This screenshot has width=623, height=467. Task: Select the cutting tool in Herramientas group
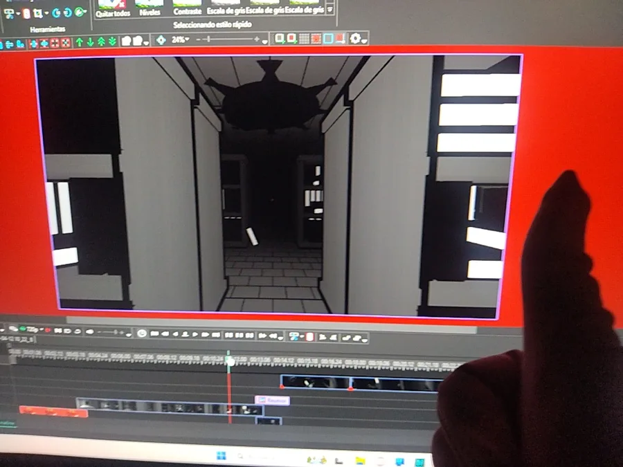point(9,14)
